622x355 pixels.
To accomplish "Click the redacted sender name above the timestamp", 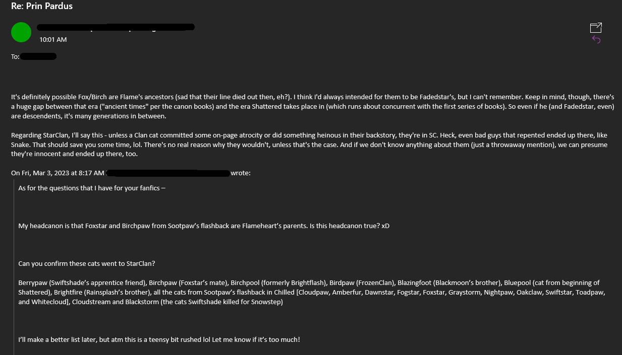I will [x=116, y=27].
